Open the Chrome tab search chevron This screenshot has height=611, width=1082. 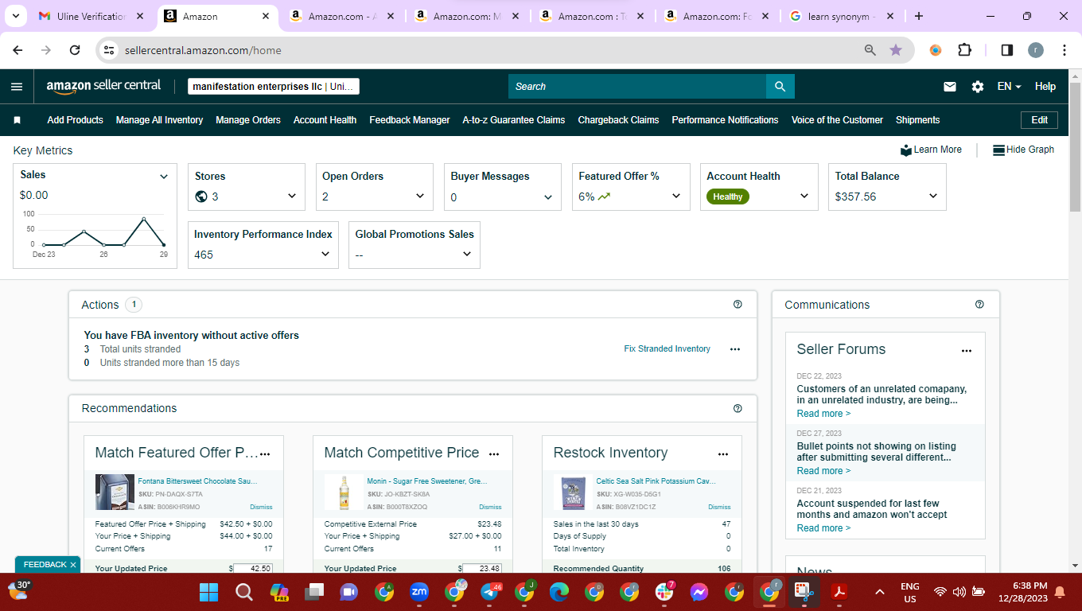pyautogui.click(x=15, y=16)
